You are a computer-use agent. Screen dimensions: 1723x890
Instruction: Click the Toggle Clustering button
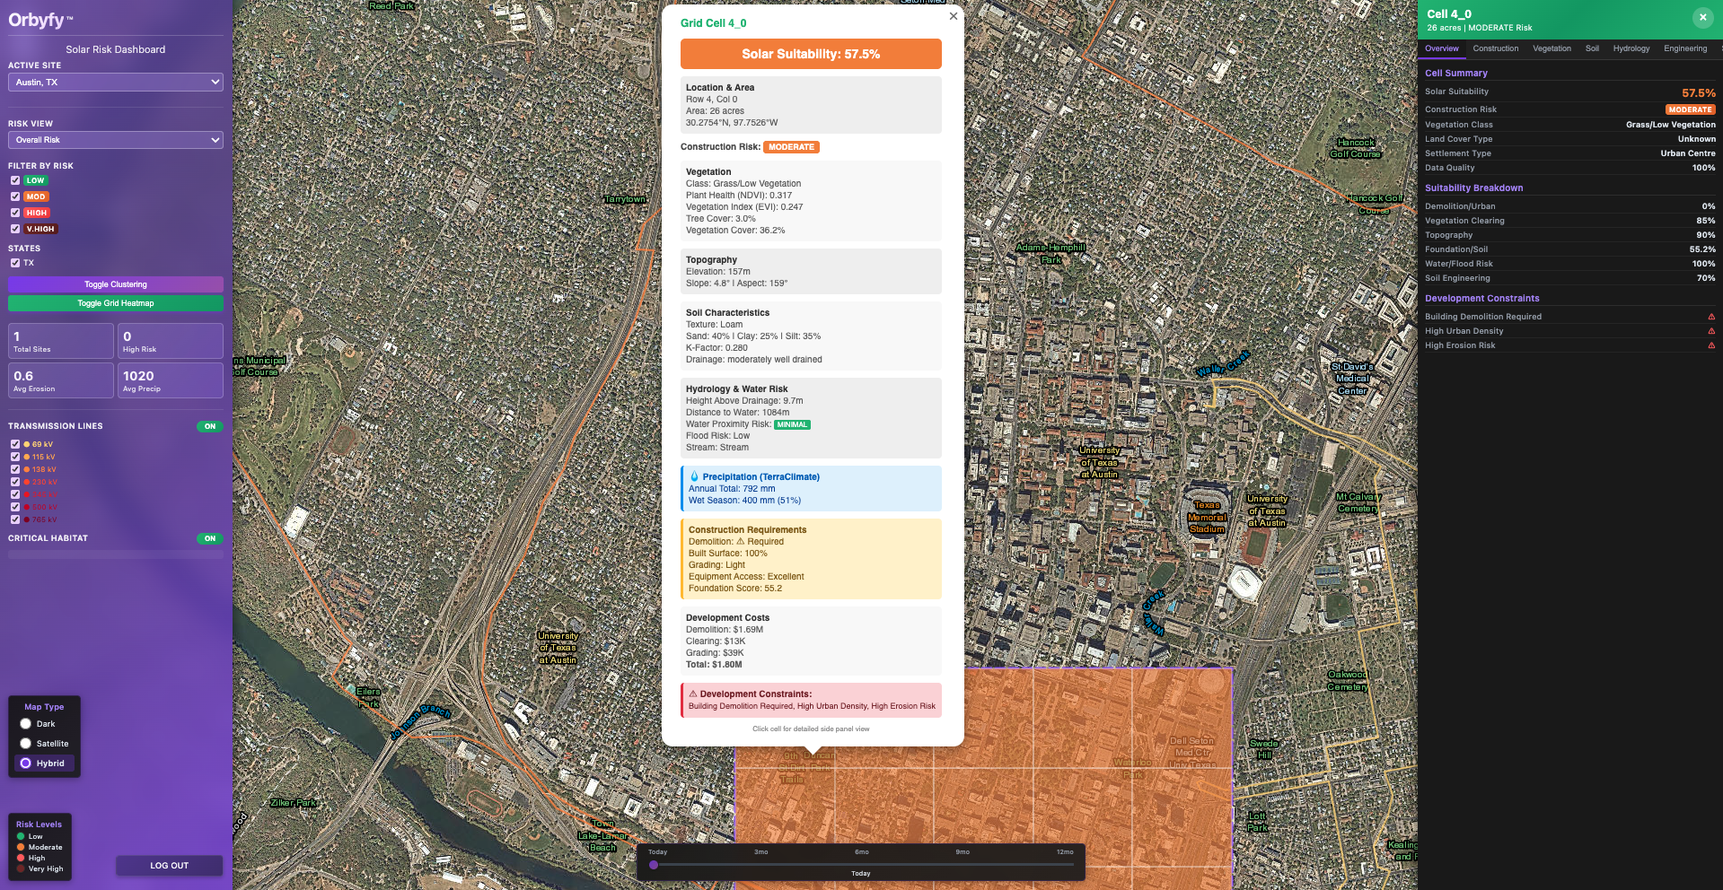tap(116, 284)
